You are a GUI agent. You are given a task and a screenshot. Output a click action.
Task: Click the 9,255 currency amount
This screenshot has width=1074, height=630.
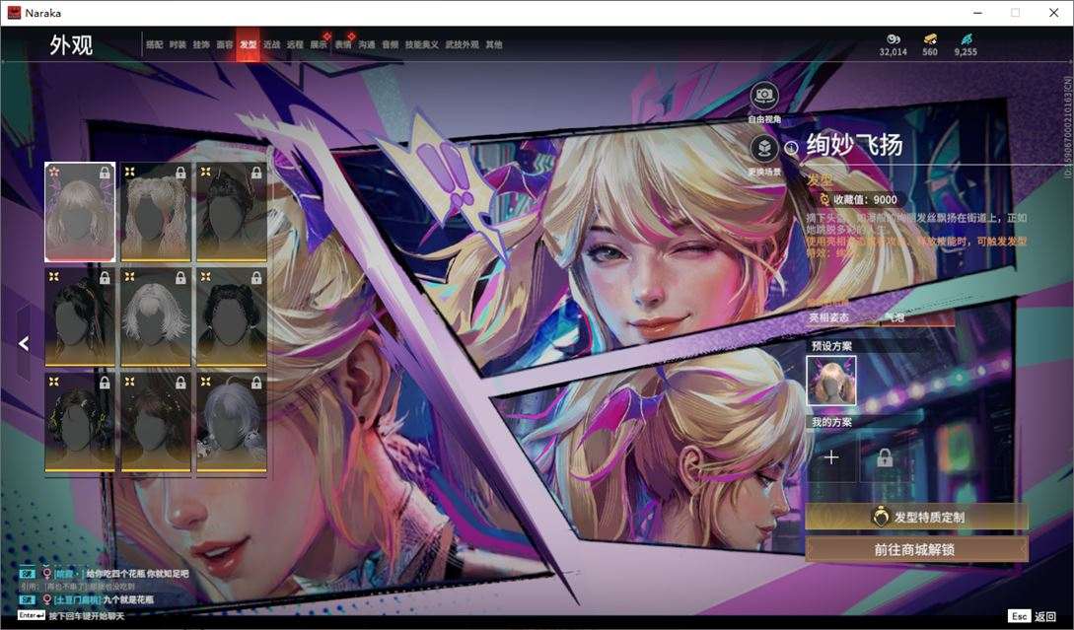tap(966, 52)
